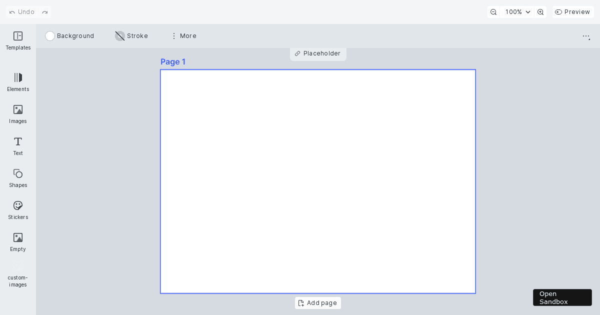Screen dimensions: 600x315
Task: Open the Templates panel
Action: (18, 40)
